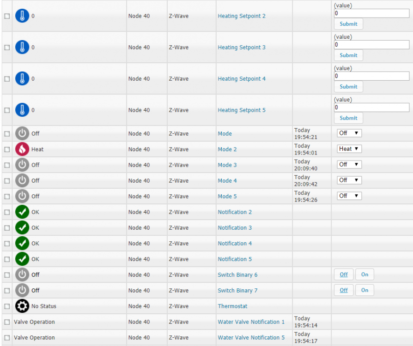This screenshot has width=413, height=346.
Task: Open the Heating Setpoint 5 link
Action: 242,110
